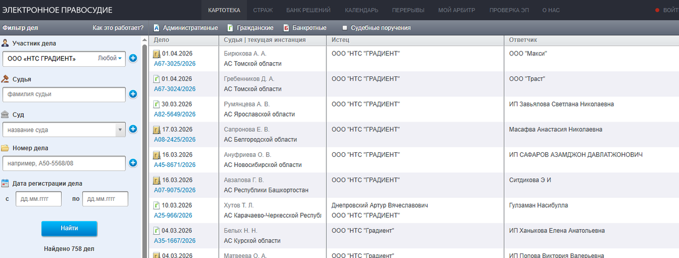Click the Гражданские filter icon
Screen dimensions: 679x258
pyautogui.click(x=230, y=28)
